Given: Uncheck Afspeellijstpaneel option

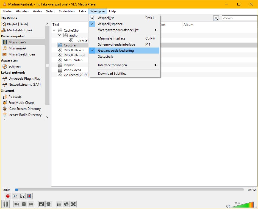Looking at the screenshot, I should coord(124,24).
